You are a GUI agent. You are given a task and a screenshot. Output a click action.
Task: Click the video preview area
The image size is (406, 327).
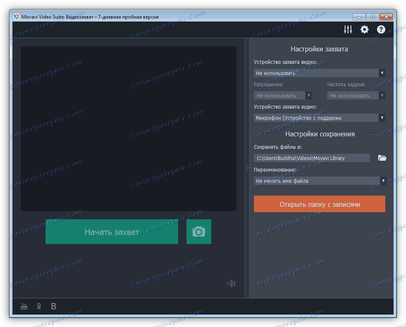tap(128, 128)
